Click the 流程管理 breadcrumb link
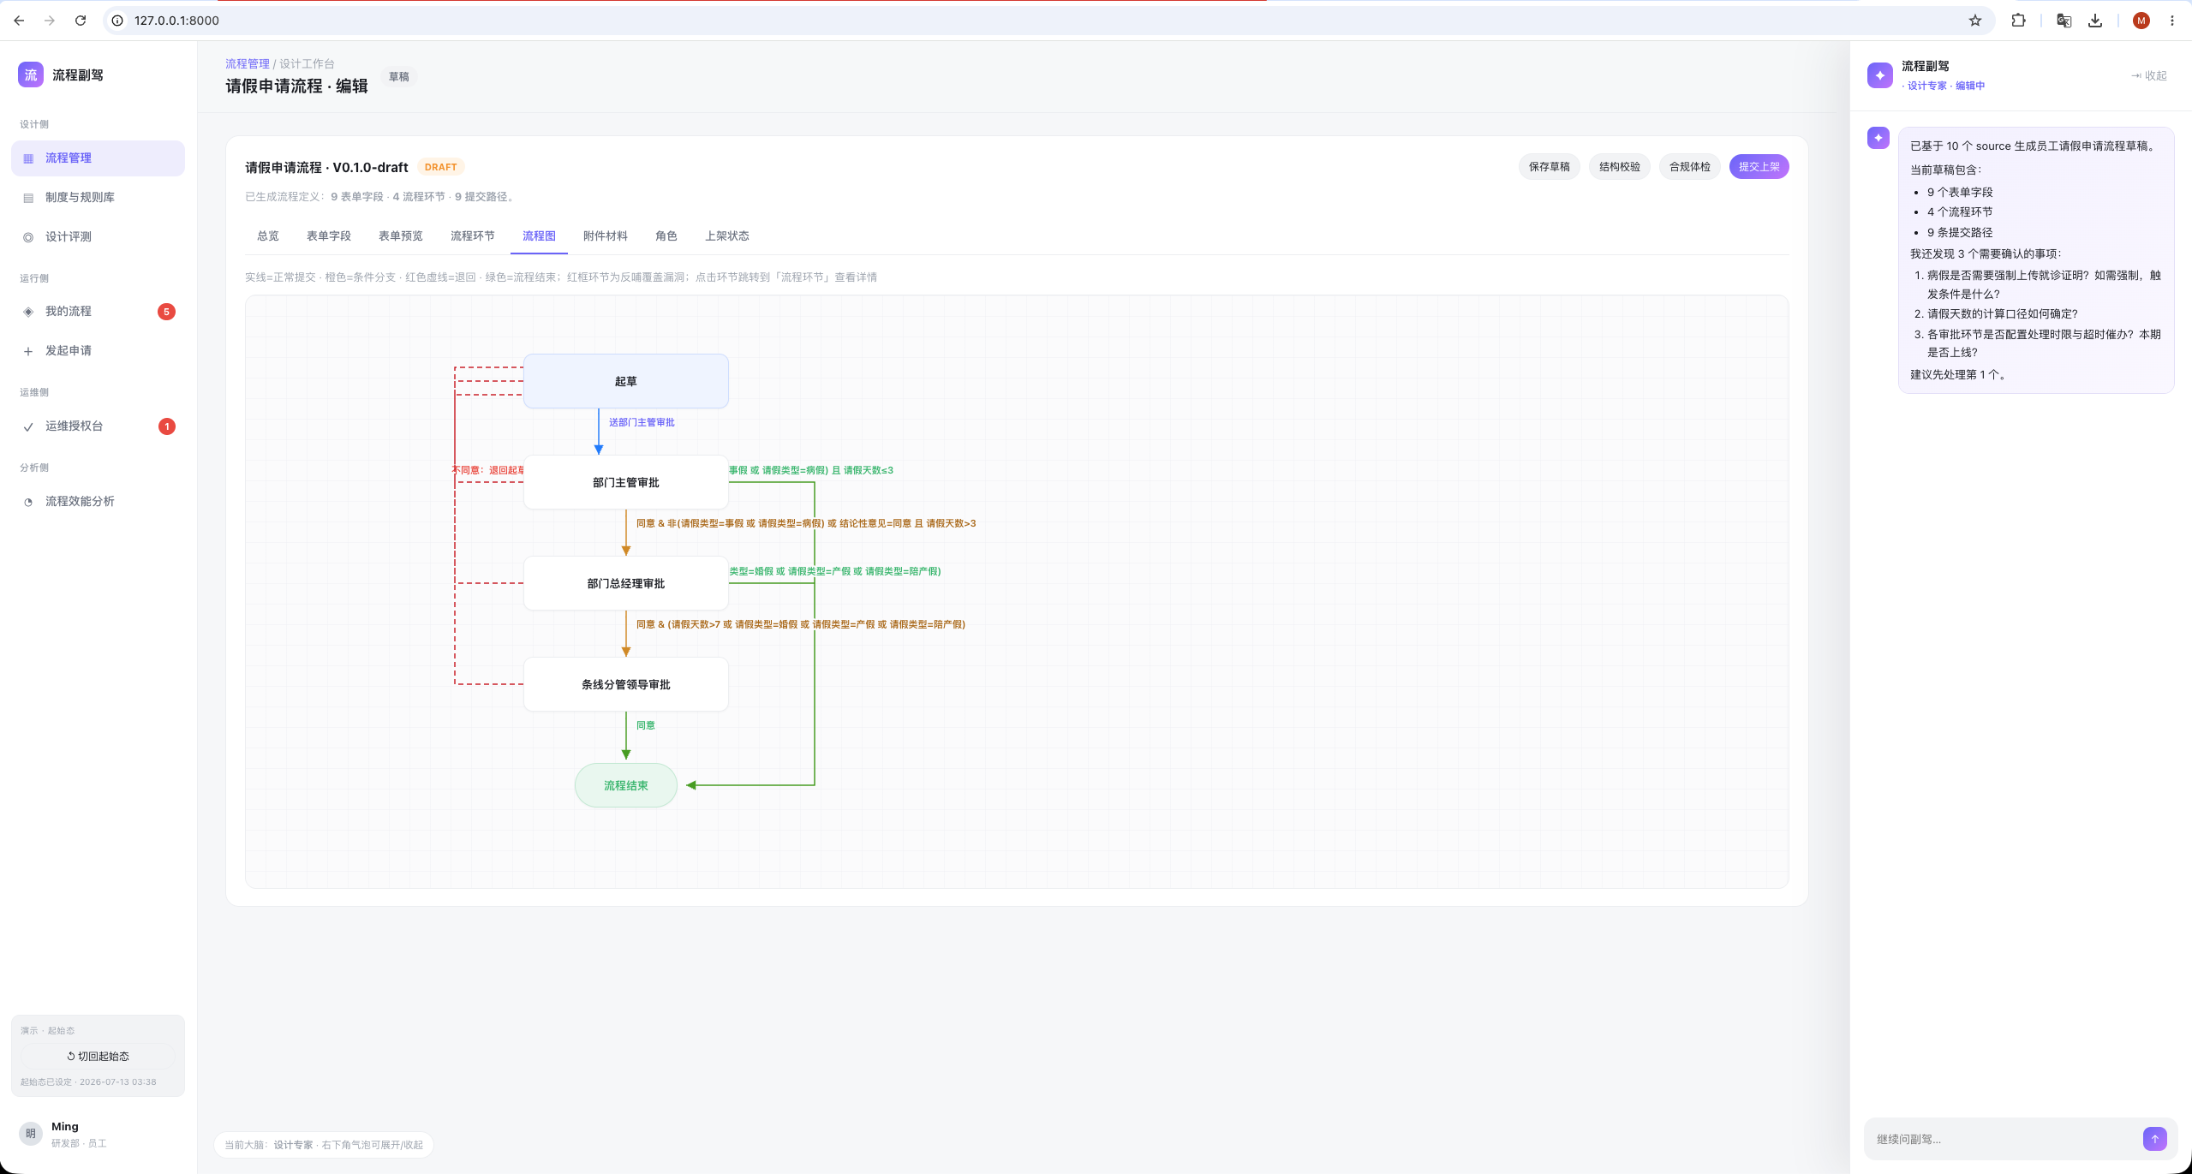The image size is (2192, 1174). tap(248, 64)
